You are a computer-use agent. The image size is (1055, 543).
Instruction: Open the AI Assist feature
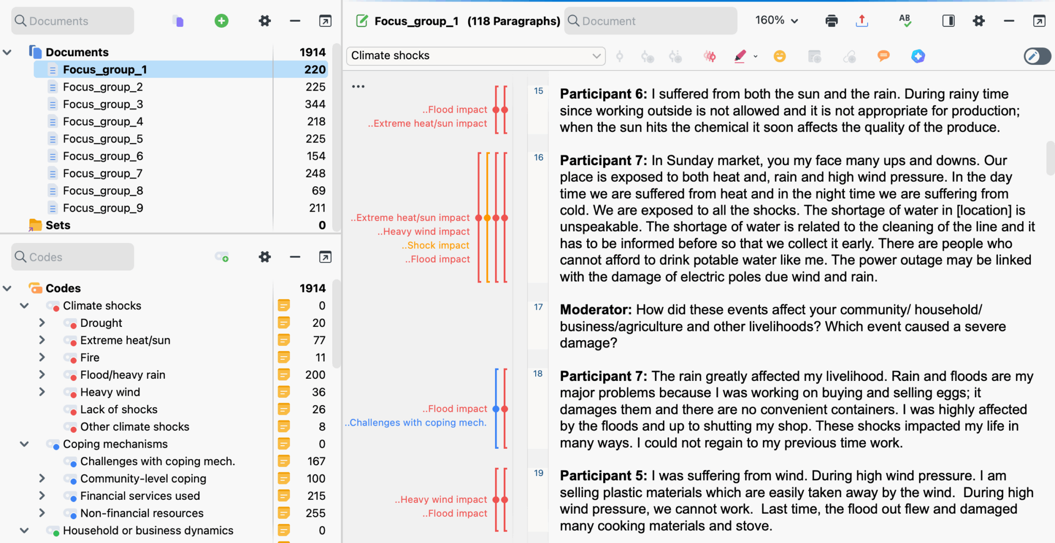click(x=918, y=56)
